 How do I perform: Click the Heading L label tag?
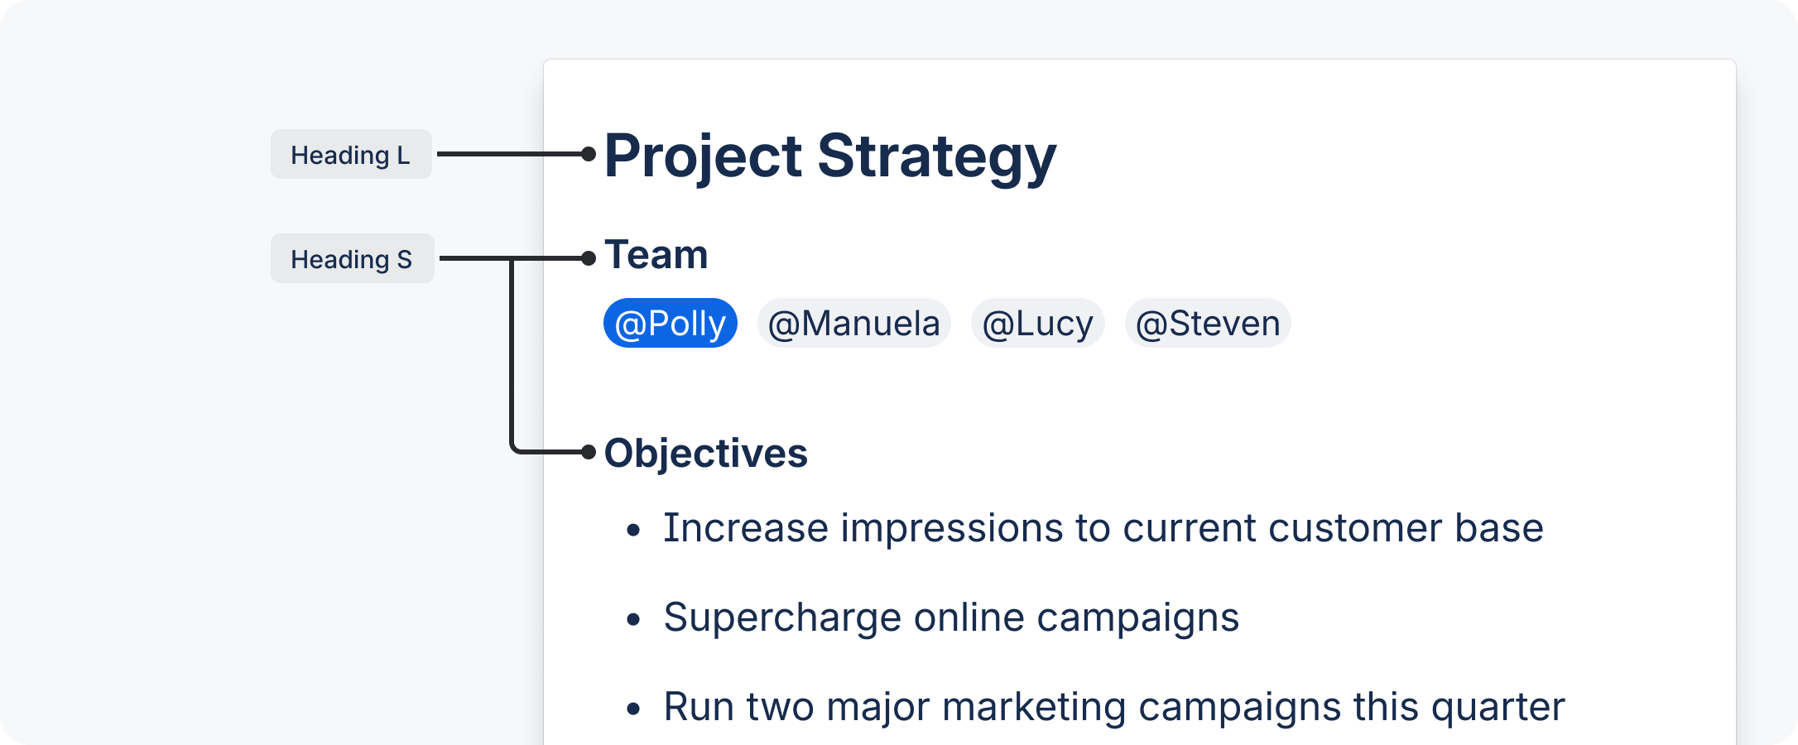tap(351, 155)
